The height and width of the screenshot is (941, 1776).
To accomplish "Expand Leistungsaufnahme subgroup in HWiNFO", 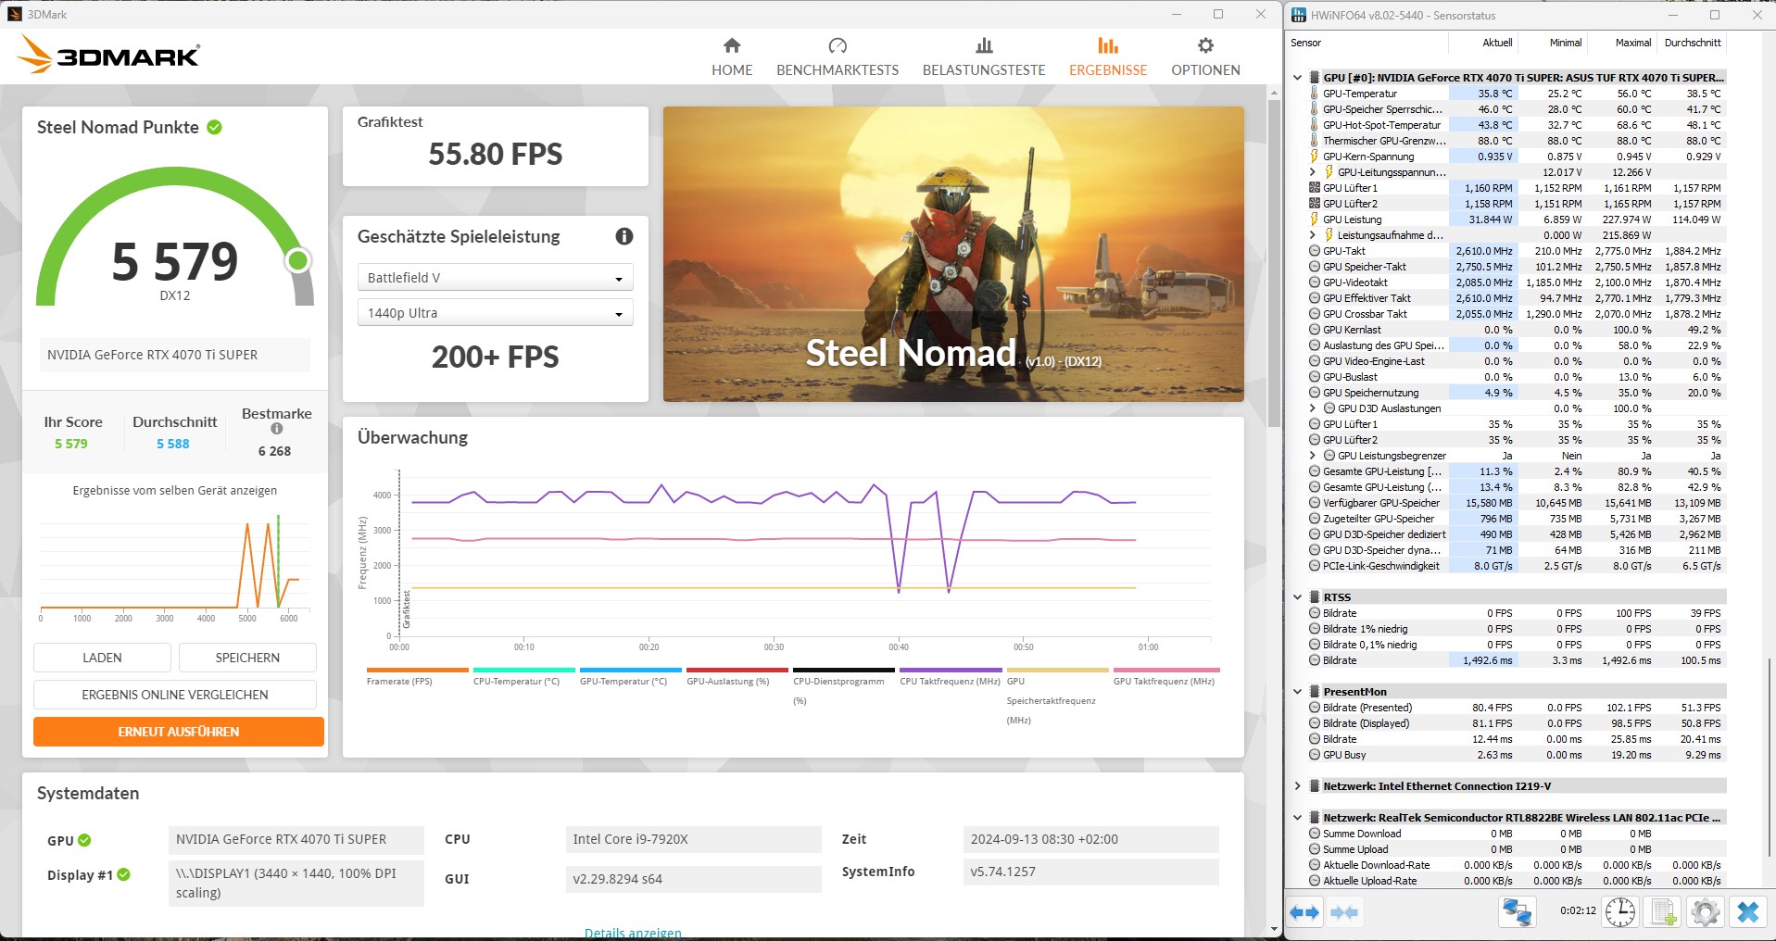I will 1312,235.
